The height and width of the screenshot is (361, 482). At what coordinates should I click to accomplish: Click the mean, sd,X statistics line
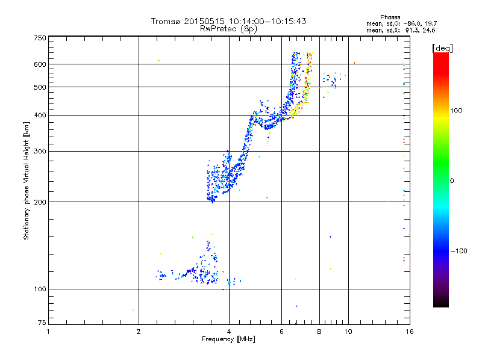401,29
